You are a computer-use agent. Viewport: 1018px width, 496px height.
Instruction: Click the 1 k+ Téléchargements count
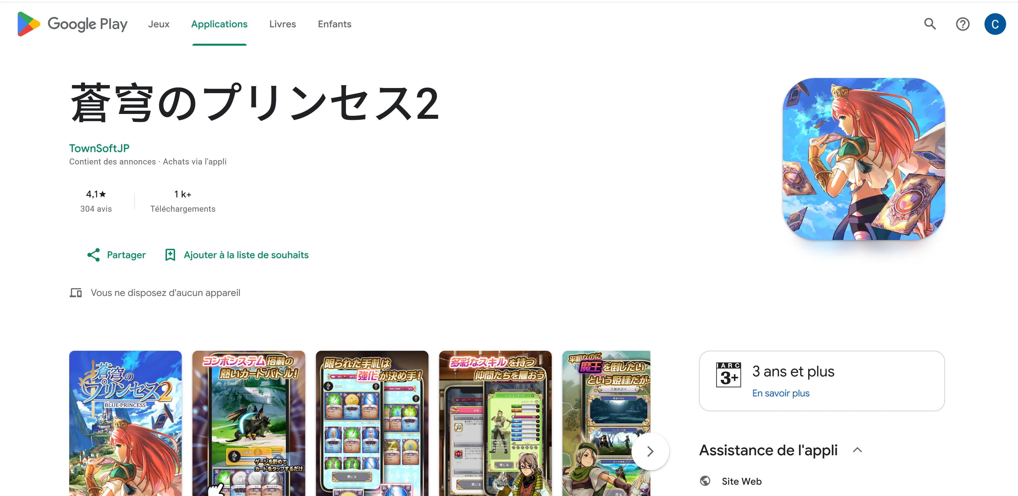(x=182, y=201)
